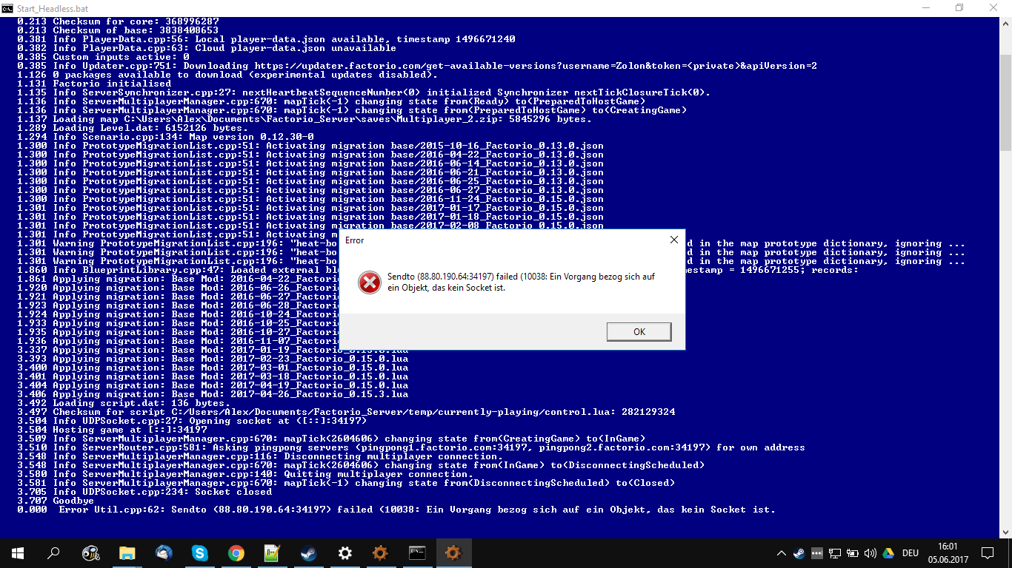Open Google Chrome from taskbar
Viewport: 1012px width, 568px height.
pyautogui.click(x=236, y=553)
